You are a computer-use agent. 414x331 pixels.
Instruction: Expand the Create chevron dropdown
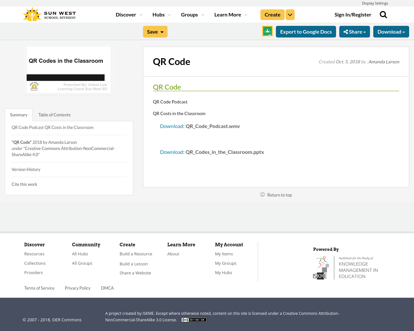290,14
